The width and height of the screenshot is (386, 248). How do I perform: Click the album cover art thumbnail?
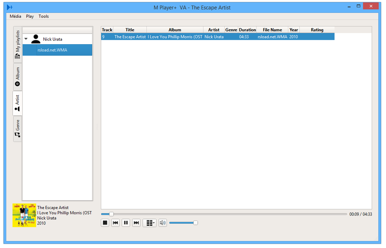[24, 215]
